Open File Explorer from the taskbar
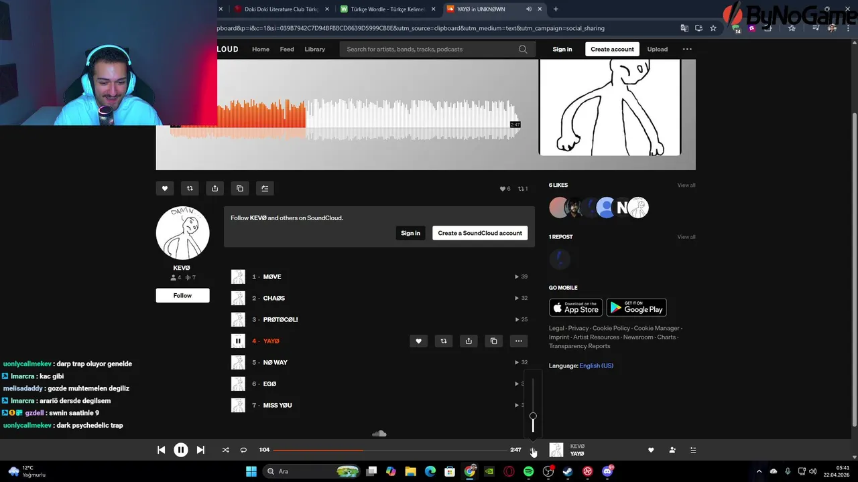858x482 pixels. 410,471
